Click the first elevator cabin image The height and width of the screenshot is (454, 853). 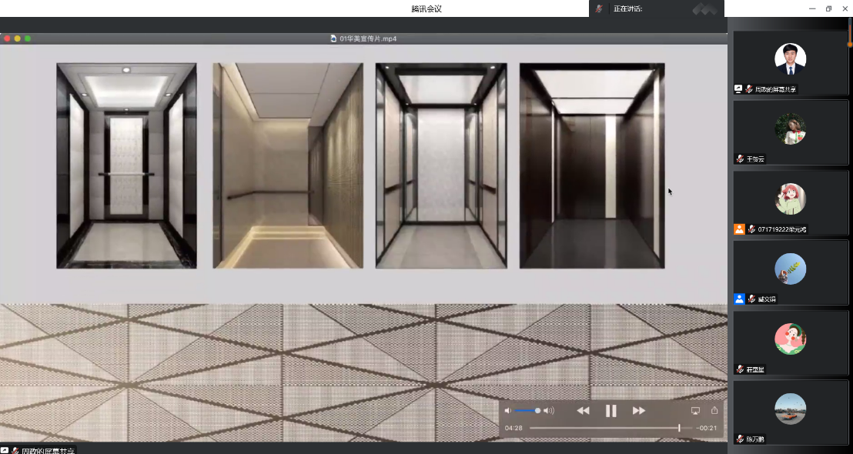126,165
